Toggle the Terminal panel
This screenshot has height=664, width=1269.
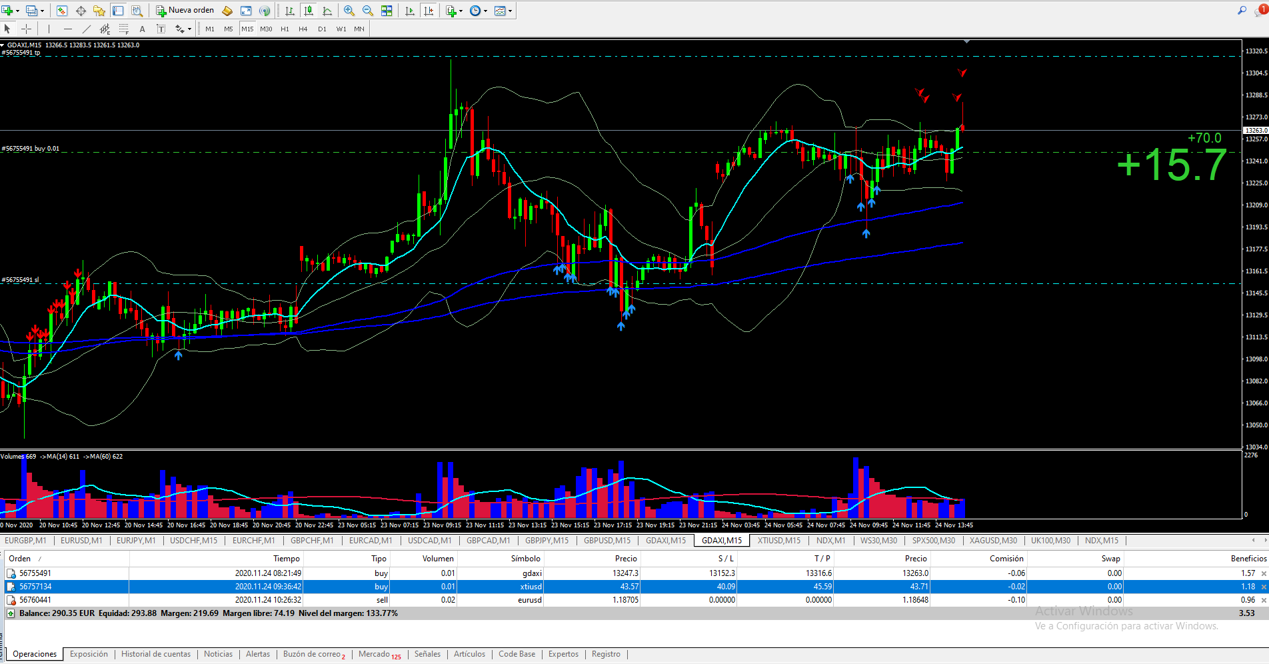(118, 11)
